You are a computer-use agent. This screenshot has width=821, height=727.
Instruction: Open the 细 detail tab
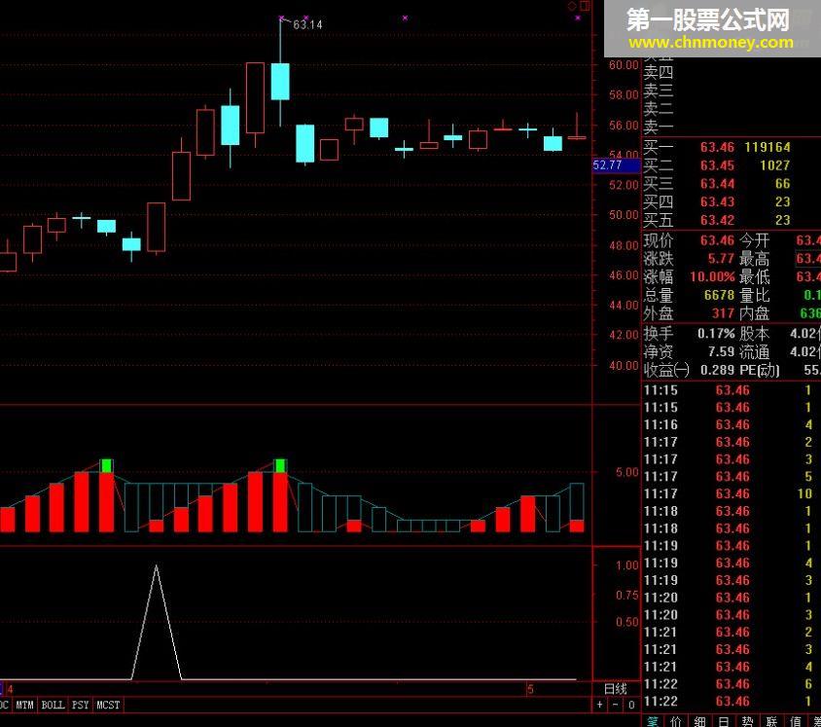(700, 721)
